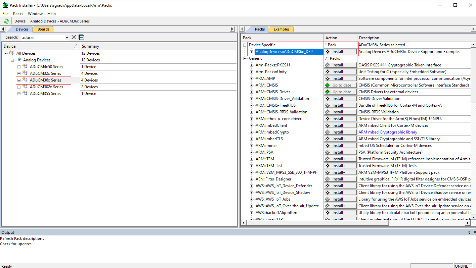
Task: Click the All Devices tree icon
Action: click(x=11, y=53)
